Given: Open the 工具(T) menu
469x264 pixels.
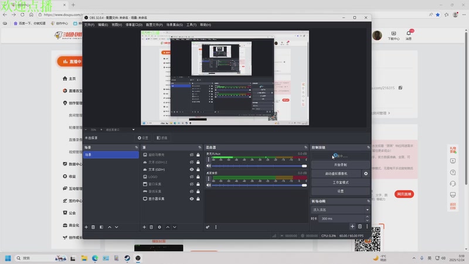Looking at the screenshot, I should (192, 25).
